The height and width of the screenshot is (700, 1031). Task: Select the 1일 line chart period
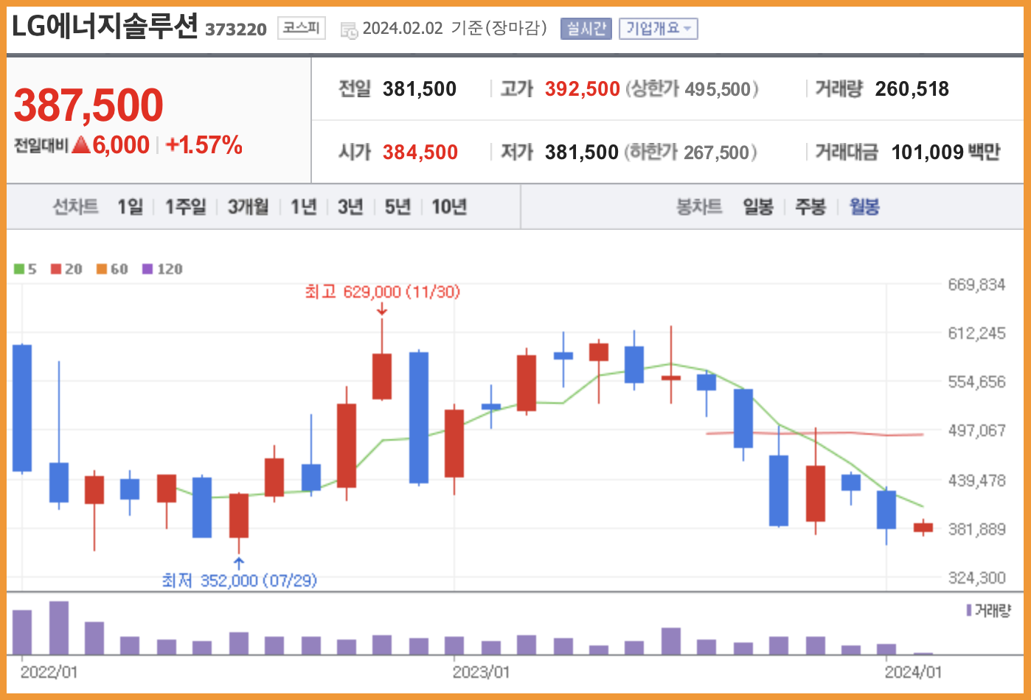pos(130,207)
